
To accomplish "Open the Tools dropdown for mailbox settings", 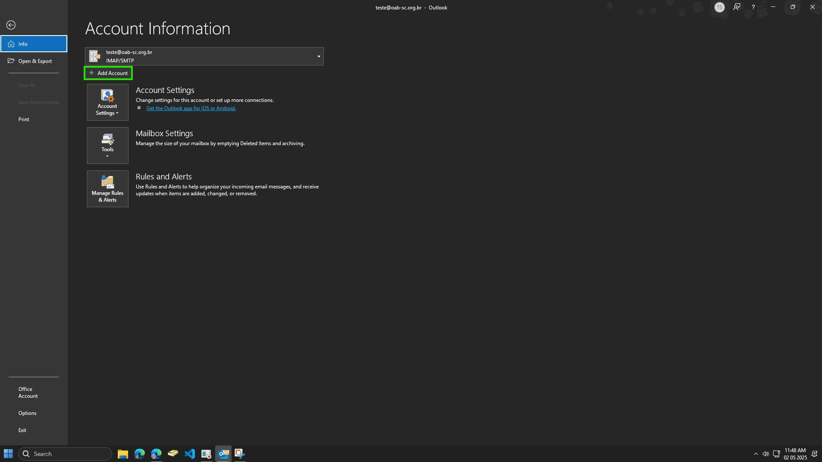I will [x=108, y=146].
